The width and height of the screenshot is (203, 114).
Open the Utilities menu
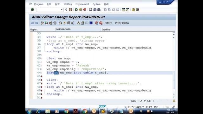(x=68, y=4)
